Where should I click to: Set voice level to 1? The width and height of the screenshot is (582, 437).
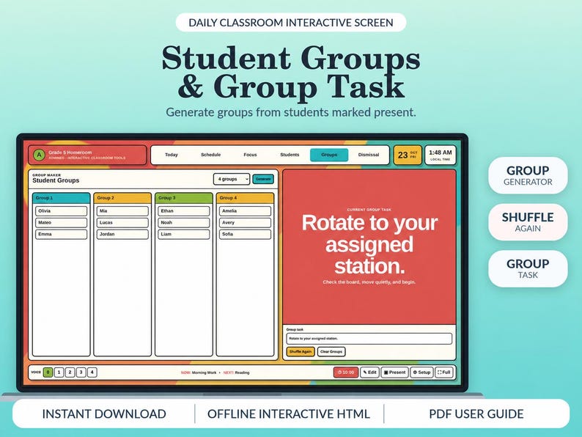(59, 372)
